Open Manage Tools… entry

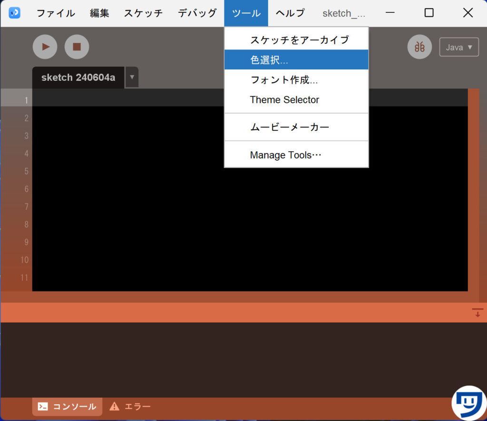click(296, 155)
